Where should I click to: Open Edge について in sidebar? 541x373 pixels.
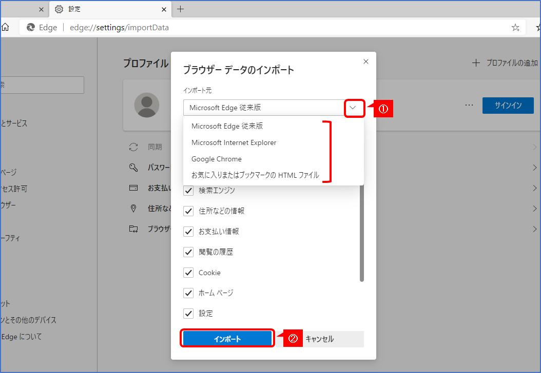coord(22,337)
